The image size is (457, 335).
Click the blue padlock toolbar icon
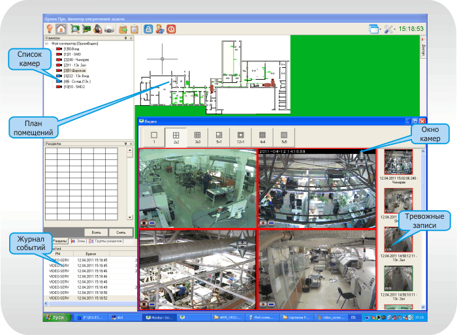148,29
